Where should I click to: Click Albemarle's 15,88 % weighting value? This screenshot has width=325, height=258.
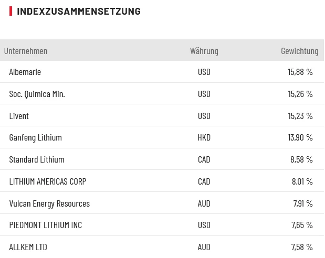(300, 72)
